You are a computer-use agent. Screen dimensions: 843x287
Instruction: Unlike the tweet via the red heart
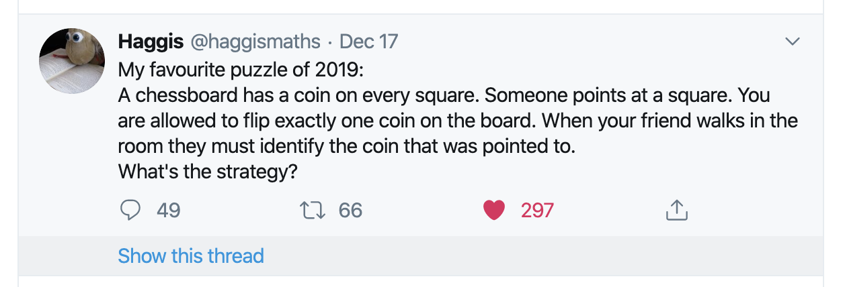tap(495, 211)
